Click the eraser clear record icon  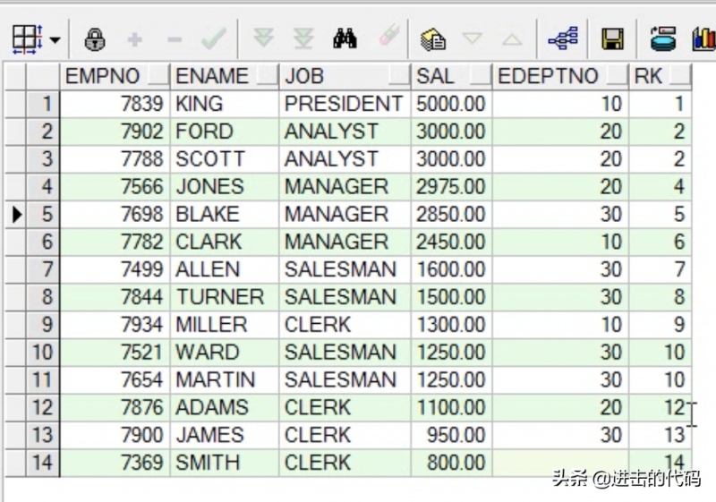click(x=389, y=35)
